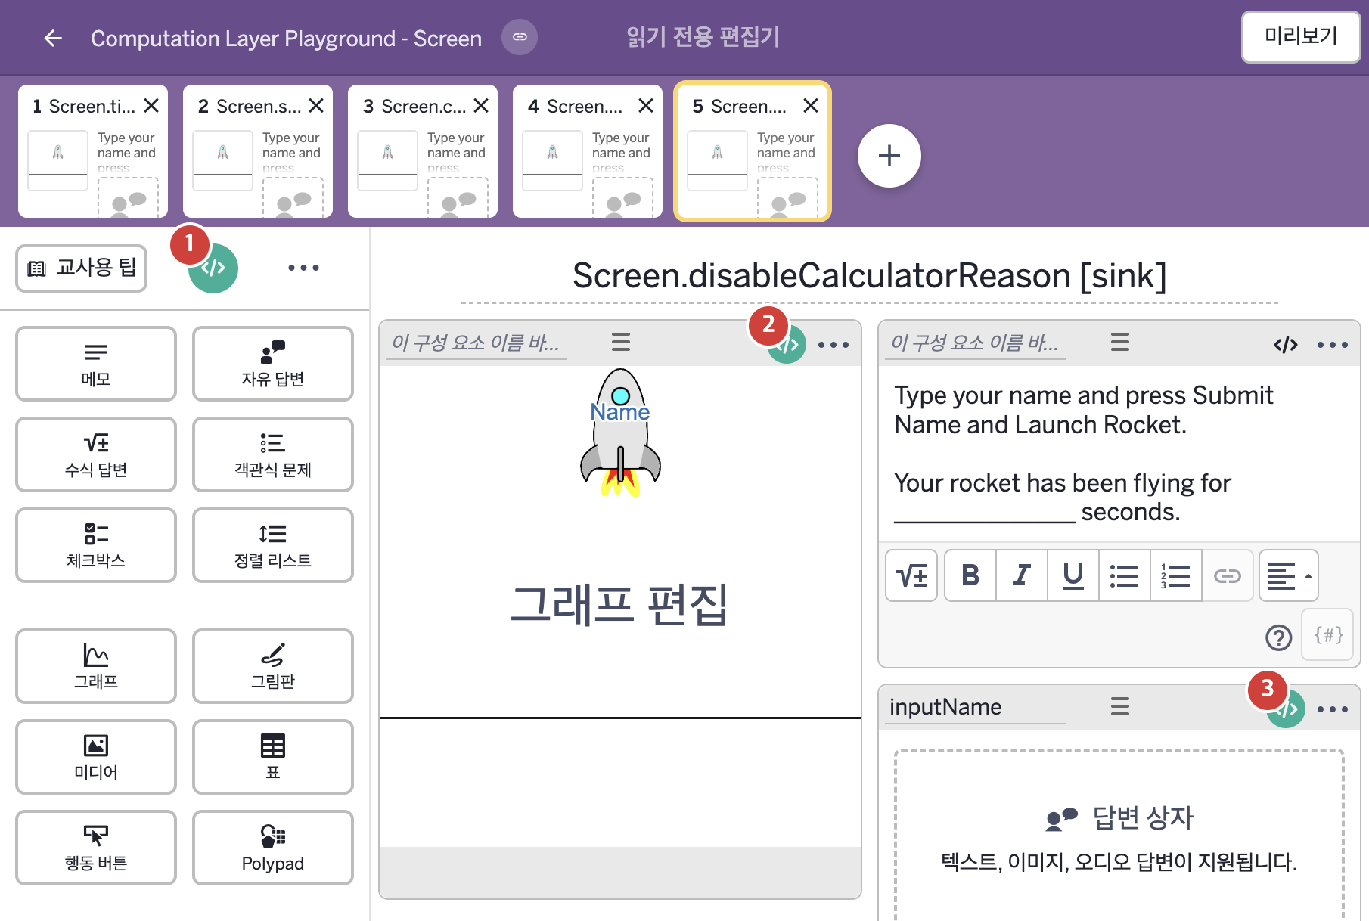The width and height of the screenshot is (1369, 921).
Task: Add a 행동 버튼 action button component
Action: pyautogui.click(x=96, y=848)
